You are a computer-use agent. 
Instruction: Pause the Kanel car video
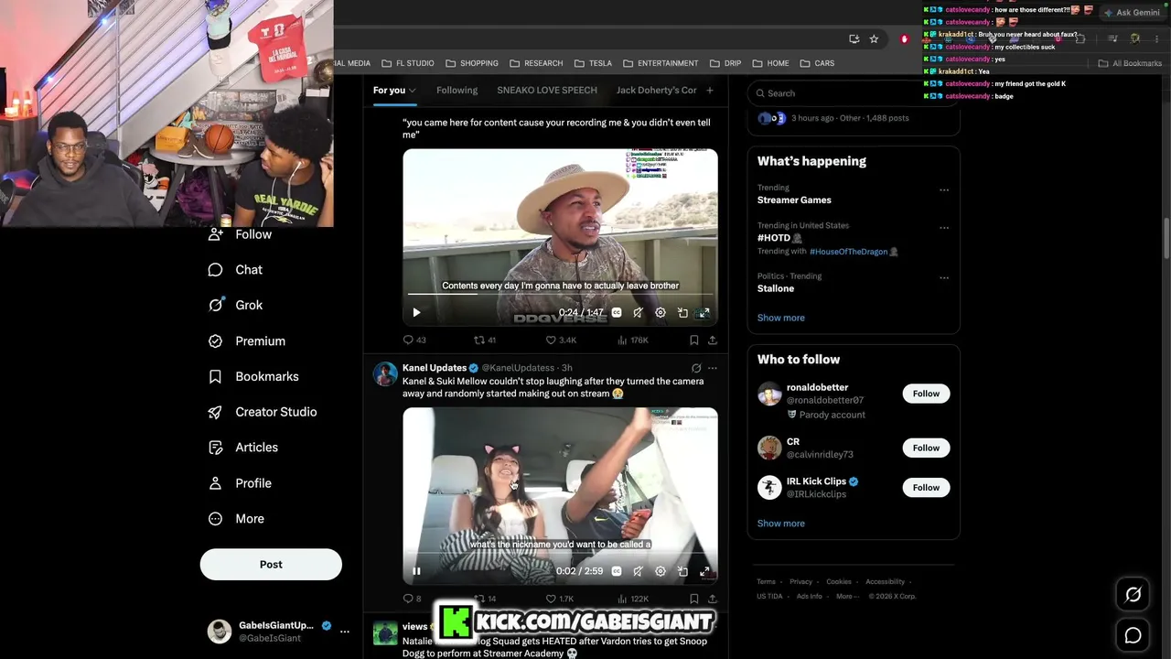(416, 571)
